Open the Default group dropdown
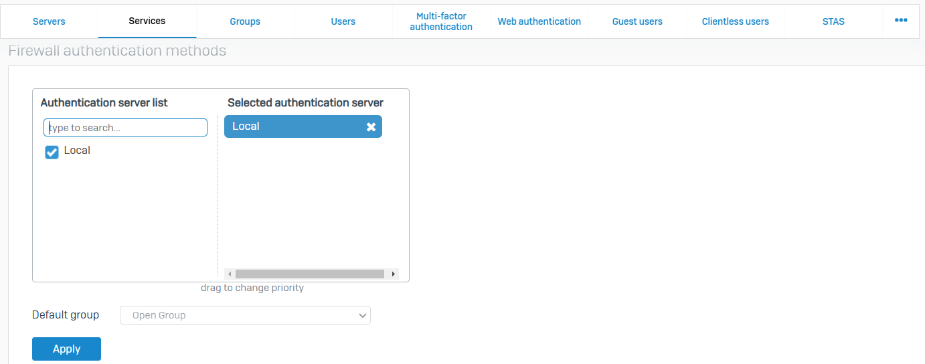The image size is (925, 364). (245, 315)
